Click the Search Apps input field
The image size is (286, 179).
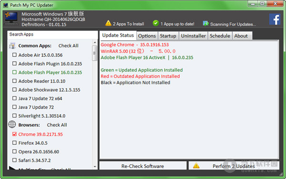52,35
